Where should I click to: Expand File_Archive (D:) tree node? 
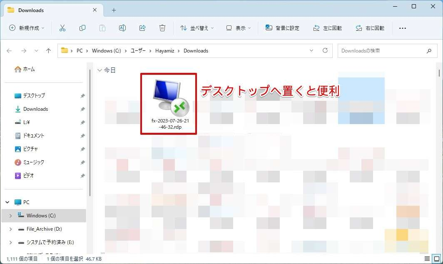(x=11, y=229)
